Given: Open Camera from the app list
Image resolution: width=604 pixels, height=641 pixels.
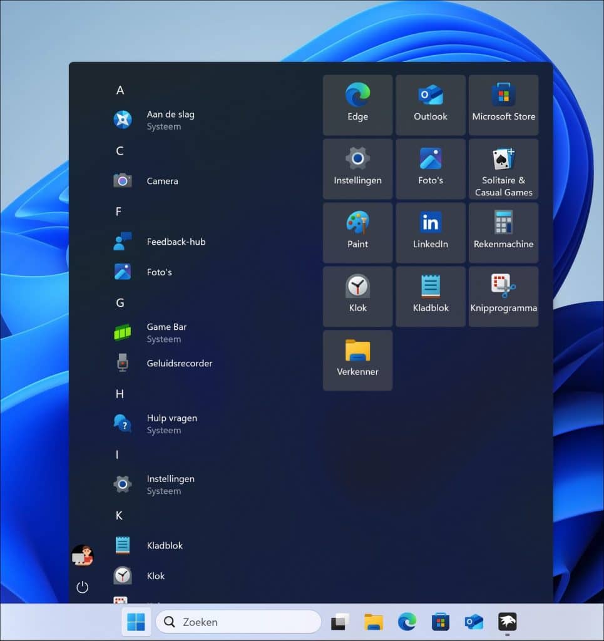Looking at the screenshot, I should [x=162, y=181].
